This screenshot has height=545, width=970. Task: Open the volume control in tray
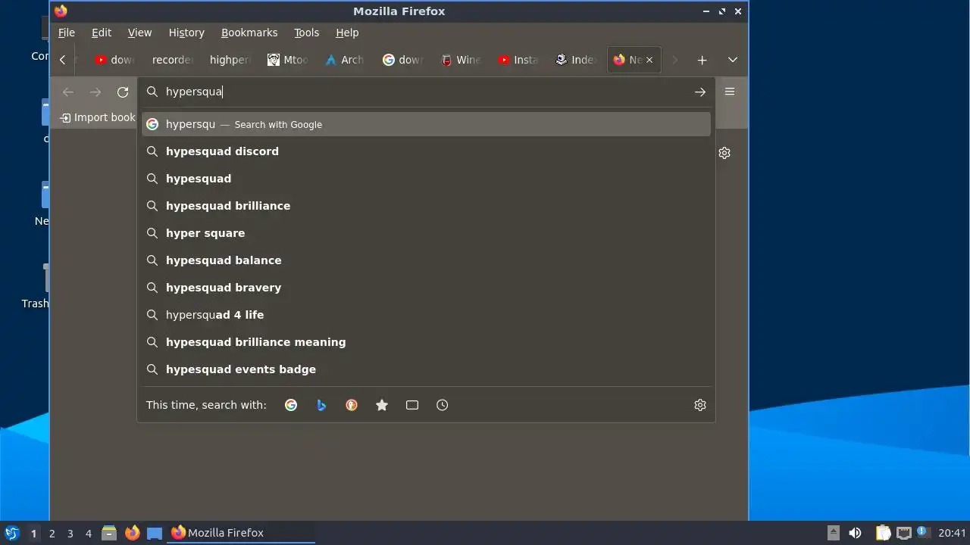855,533
